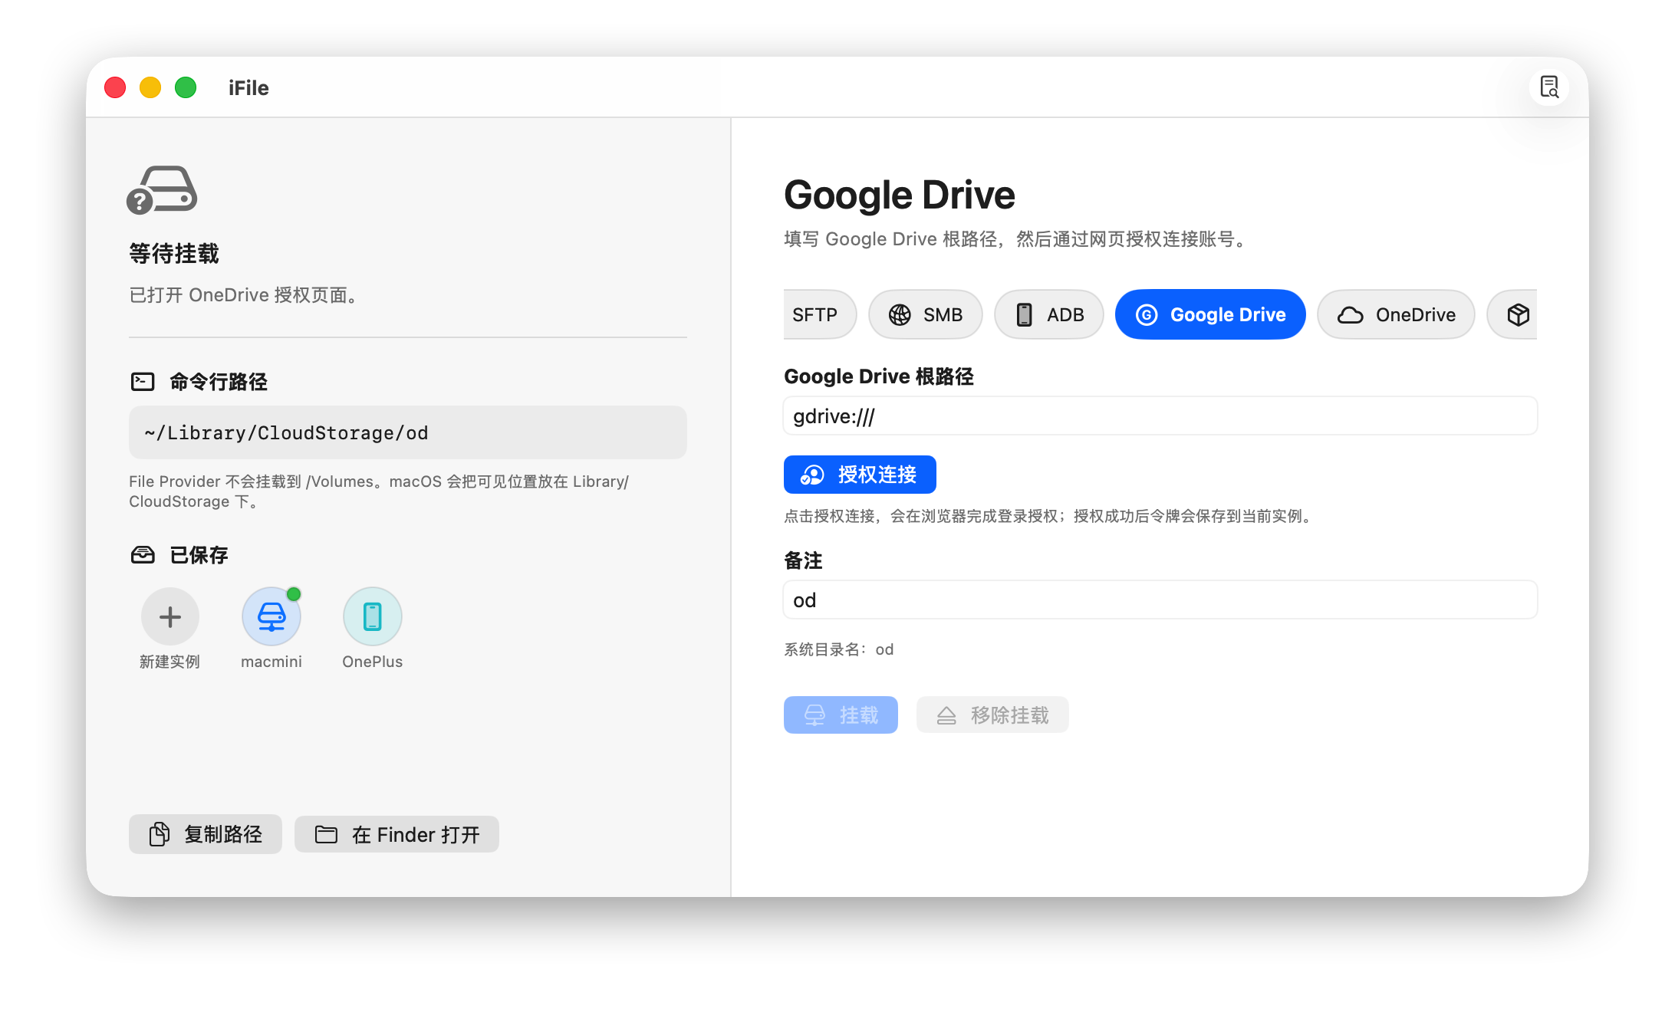Click 复制路径 to copy path
This screenshot has height=1012, width=1675.
(206, 834)
